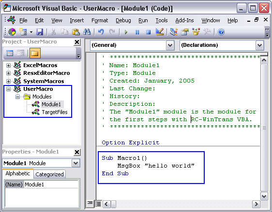Close the Properties - Module1 panel
This screenshot has width=272, height=212.
click(x=77, y=152)
